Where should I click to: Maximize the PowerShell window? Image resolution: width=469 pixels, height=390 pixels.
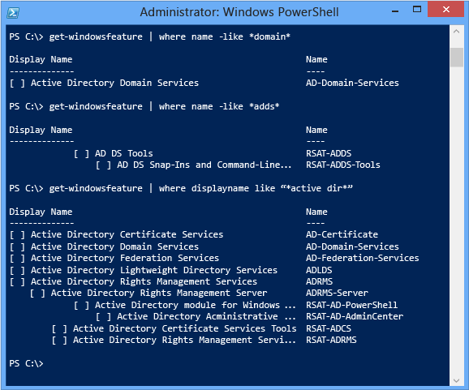click(x=416, y=9)
